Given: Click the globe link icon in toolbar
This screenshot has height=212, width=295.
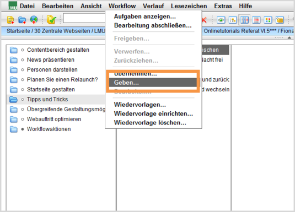Looking at the screenshot, I should pos(34,20).
